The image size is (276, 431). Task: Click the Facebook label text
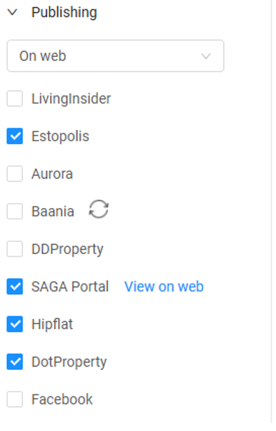(x=62, y=399)
